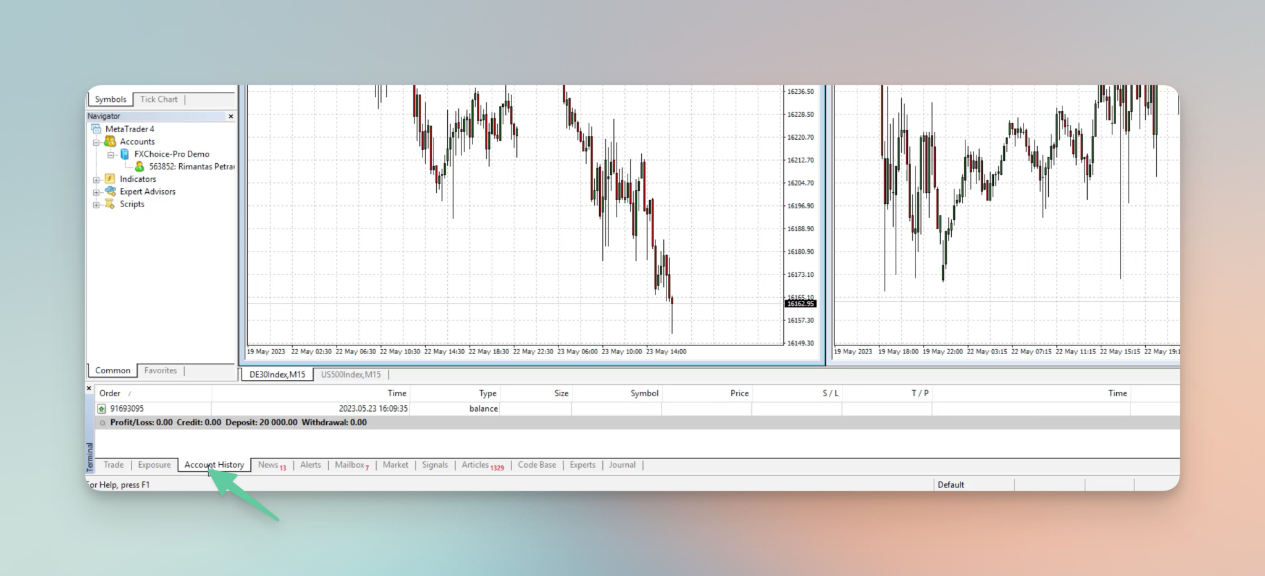Image resolution: width=1265 pixels, height=576 pixels.
Task: Click the Indicators function icon
Action: coord(110,179)
